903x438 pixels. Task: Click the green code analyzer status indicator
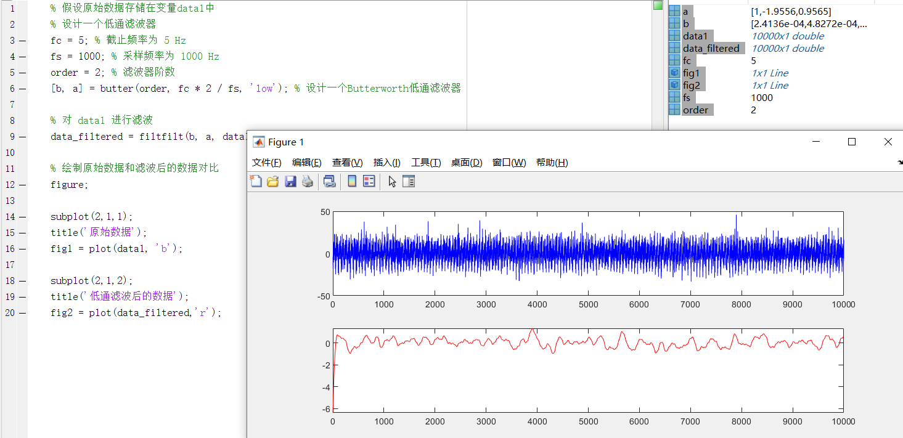[658, 6]
